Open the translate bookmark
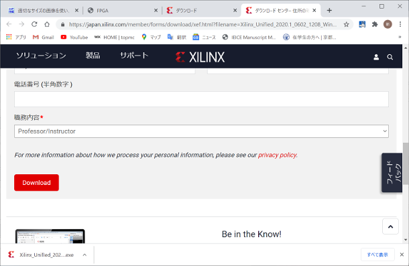 (177, 38)
